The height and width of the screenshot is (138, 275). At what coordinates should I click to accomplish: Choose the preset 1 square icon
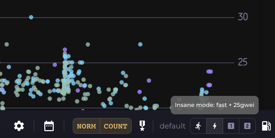(x=231, y=126)
